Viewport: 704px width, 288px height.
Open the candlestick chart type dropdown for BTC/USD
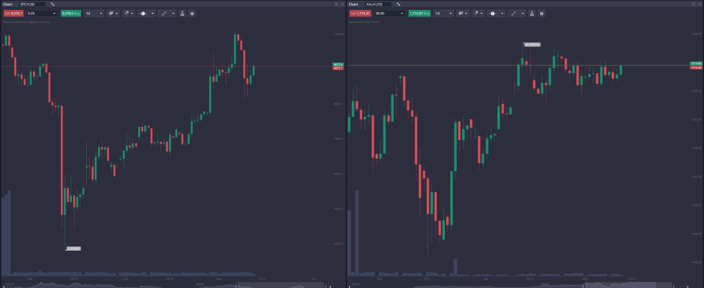[114, 13]
